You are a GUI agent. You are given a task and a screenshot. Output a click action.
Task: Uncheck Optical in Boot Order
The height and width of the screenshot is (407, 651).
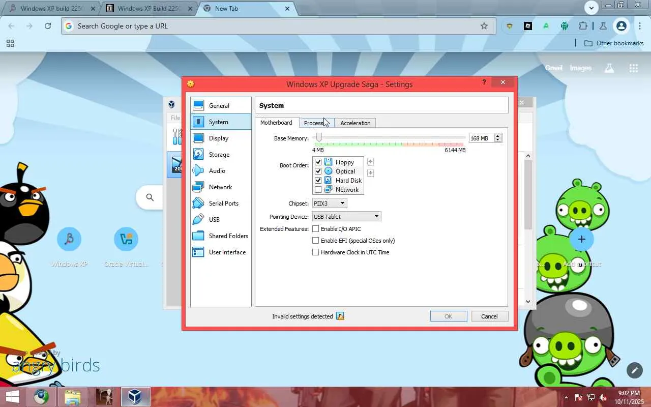tap(318, 171)
